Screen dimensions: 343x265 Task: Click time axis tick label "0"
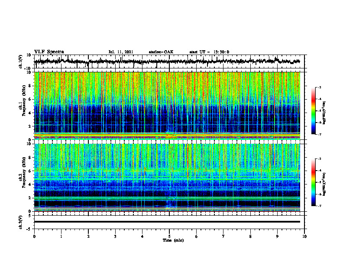(x=34, y=236)
